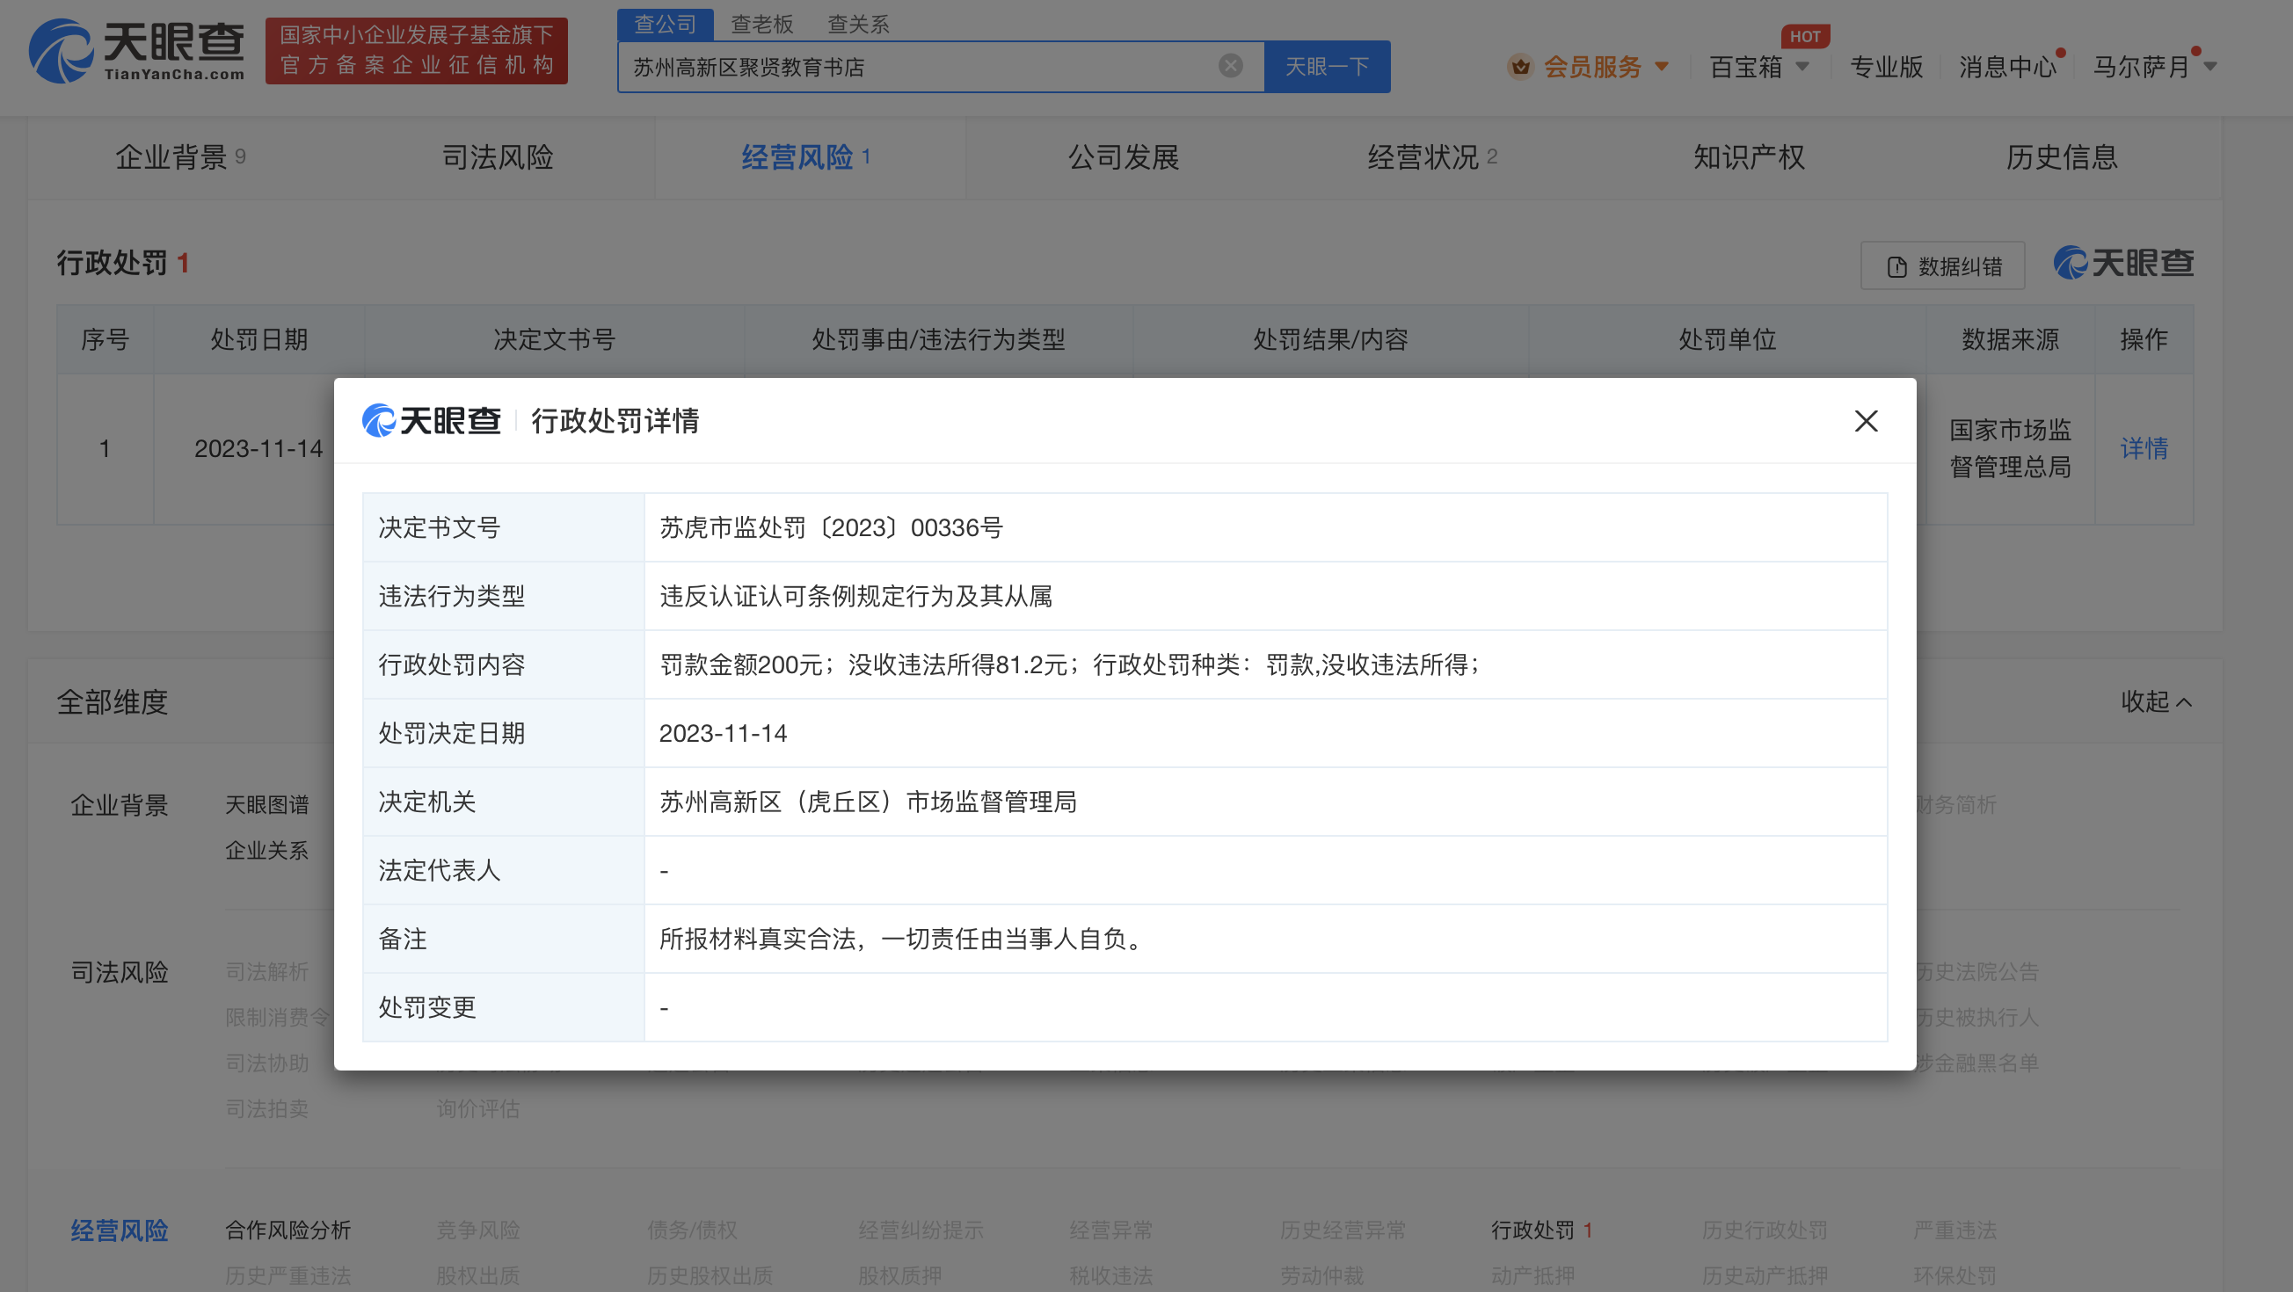Viewport: 2293px width, 1292px height.
Task: Switch to the 经营状况 tab
Action: (1432, 157)
